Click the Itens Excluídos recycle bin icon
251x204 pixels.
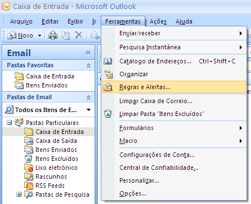[29, 159]
